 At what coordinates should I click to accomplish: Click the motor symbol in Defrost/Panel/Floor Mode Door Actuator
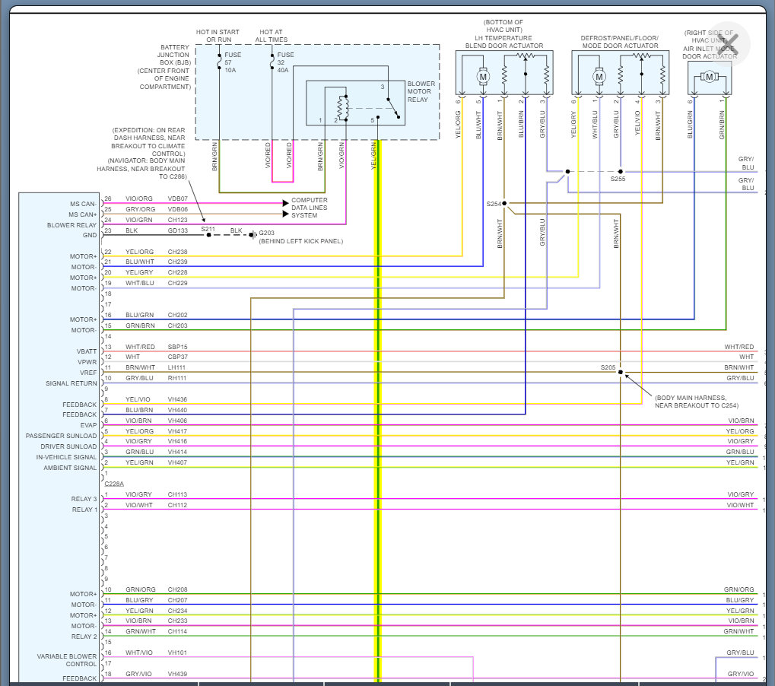pos(599,77)
